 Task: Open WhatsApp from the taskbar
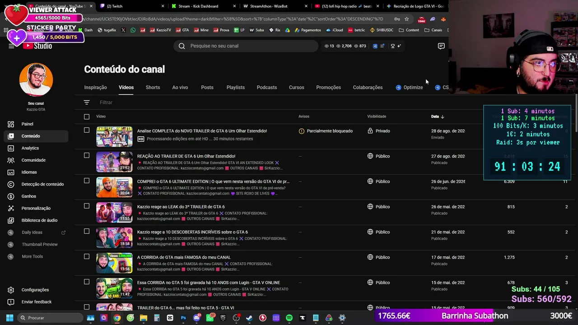pyautogui.click(x=210, y=318)
